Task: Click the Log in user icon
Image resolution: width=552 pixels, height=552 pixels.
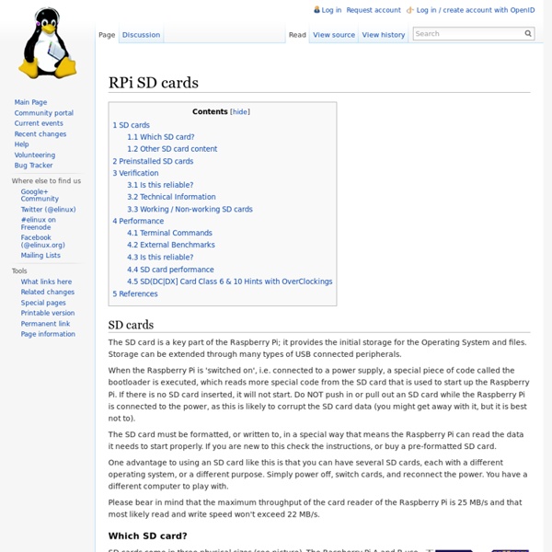Action: click(316, 10)
